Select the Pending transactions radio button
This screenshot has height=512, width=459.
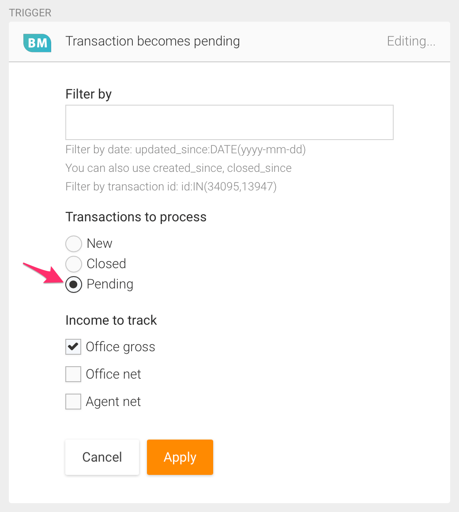coord(74,284)
